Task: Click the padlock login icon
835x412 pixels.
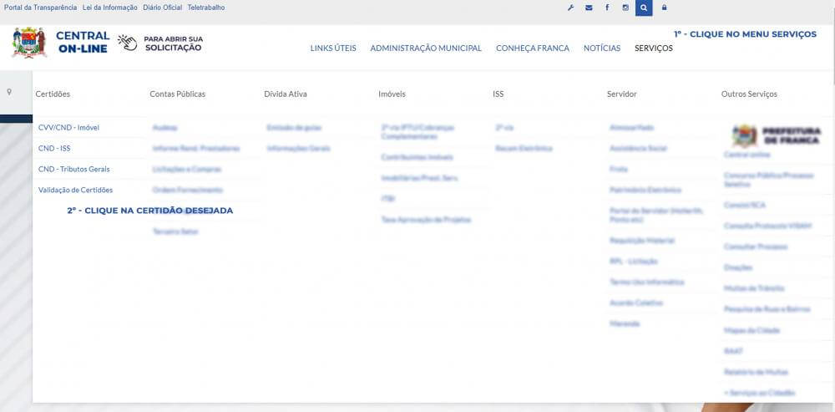Action: [664, 8]
